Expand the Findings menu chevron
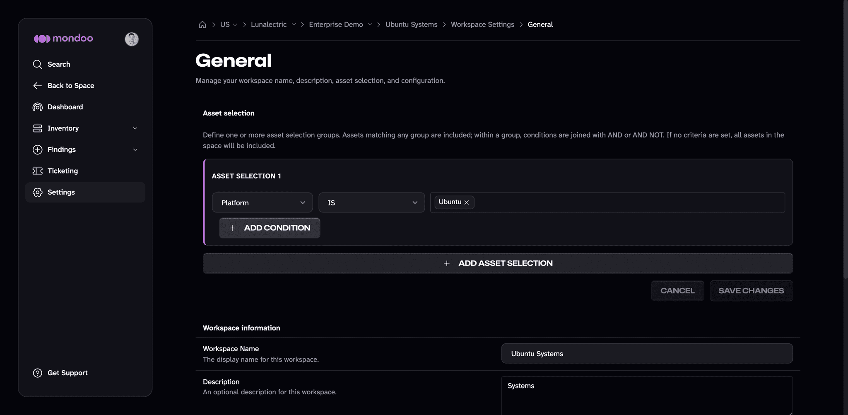The image size is (848, 415). [135, 150]
